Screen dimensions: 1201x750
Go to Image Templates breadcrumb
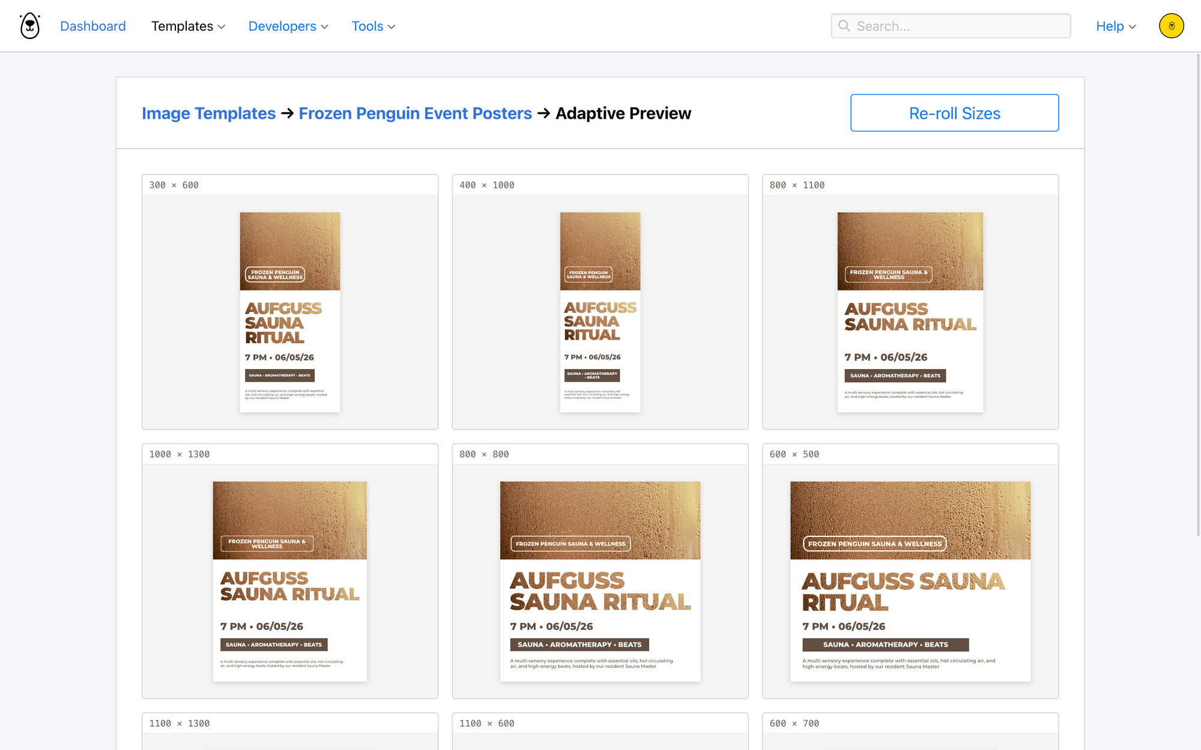[x=208, y=113]
